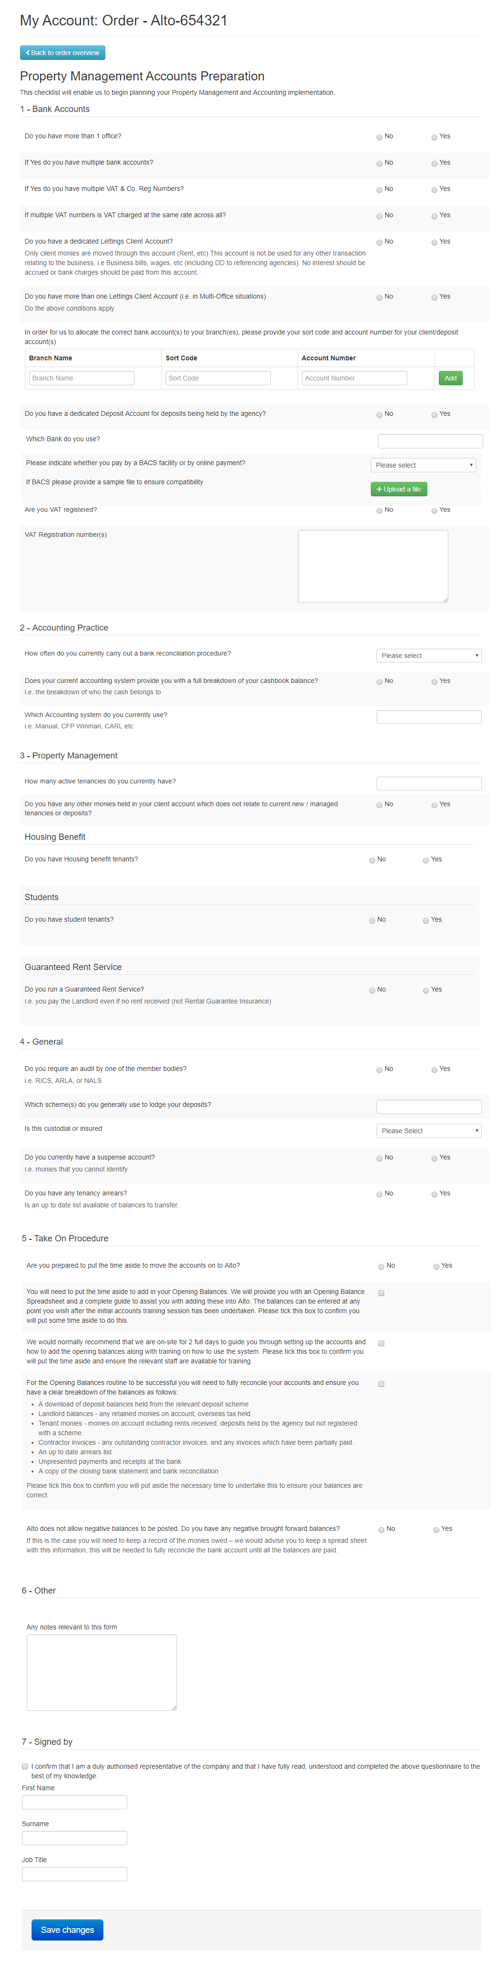Click Back to order overview button
Viewport: 501px width, 1963px height.
pos(62,53)
